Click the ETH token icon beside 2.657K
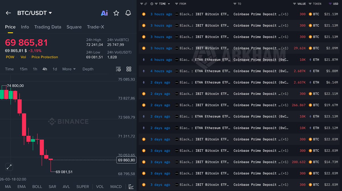Screen dimensions: 342x191 tap(310, 82)
